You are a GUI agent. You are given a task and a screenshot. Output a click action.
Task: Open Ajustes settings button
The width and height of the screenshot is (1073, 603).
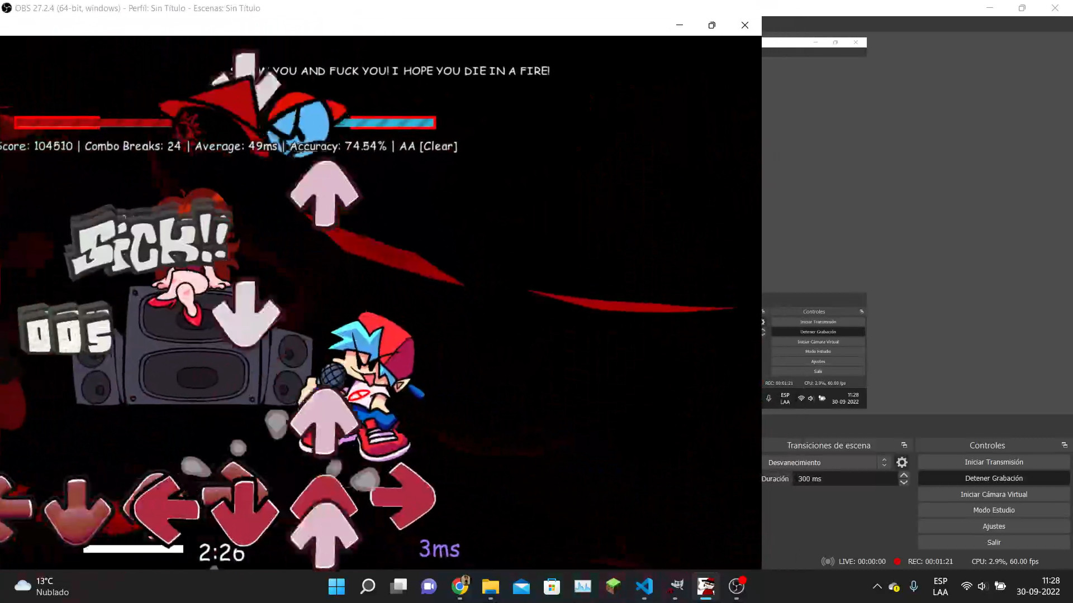tap(993, 527)
